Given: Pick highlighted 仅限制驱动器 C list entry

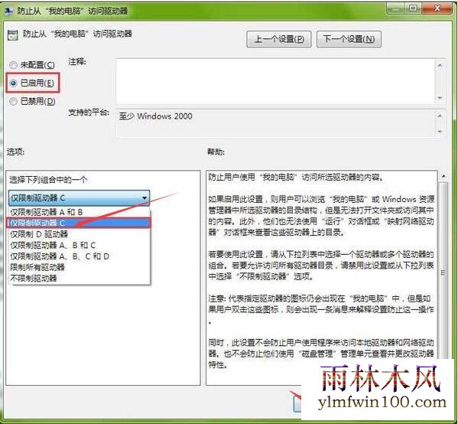Looking at the screenshot, I should tap(79, 223).
